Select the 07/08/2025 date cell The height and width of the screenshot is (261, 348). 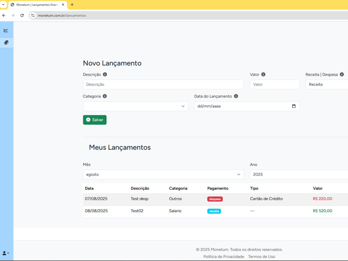pos(96,199)
